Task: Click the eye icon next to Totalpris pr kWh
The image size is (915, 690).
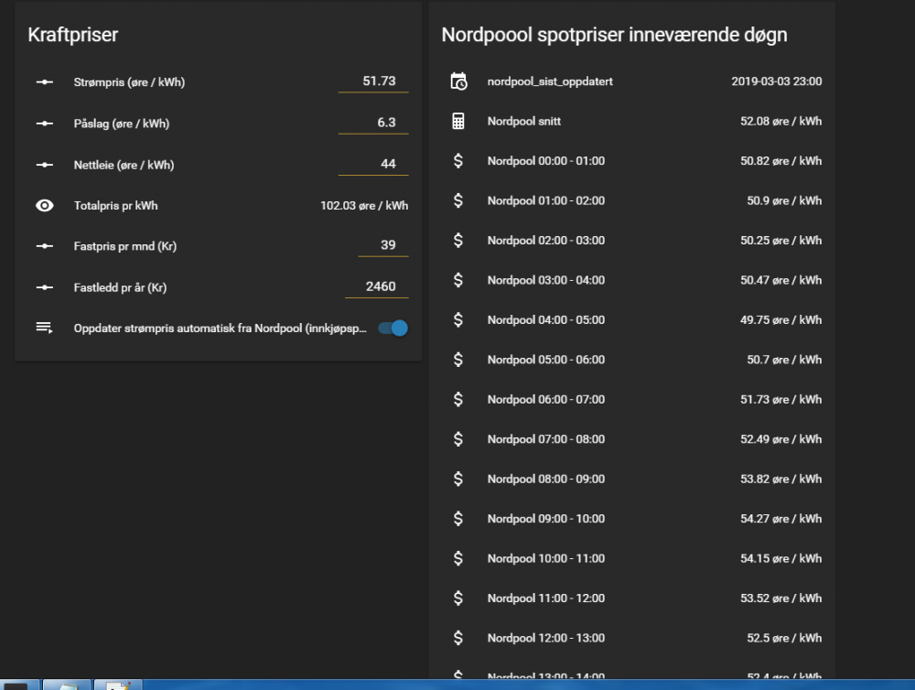Action: point(44,206)
